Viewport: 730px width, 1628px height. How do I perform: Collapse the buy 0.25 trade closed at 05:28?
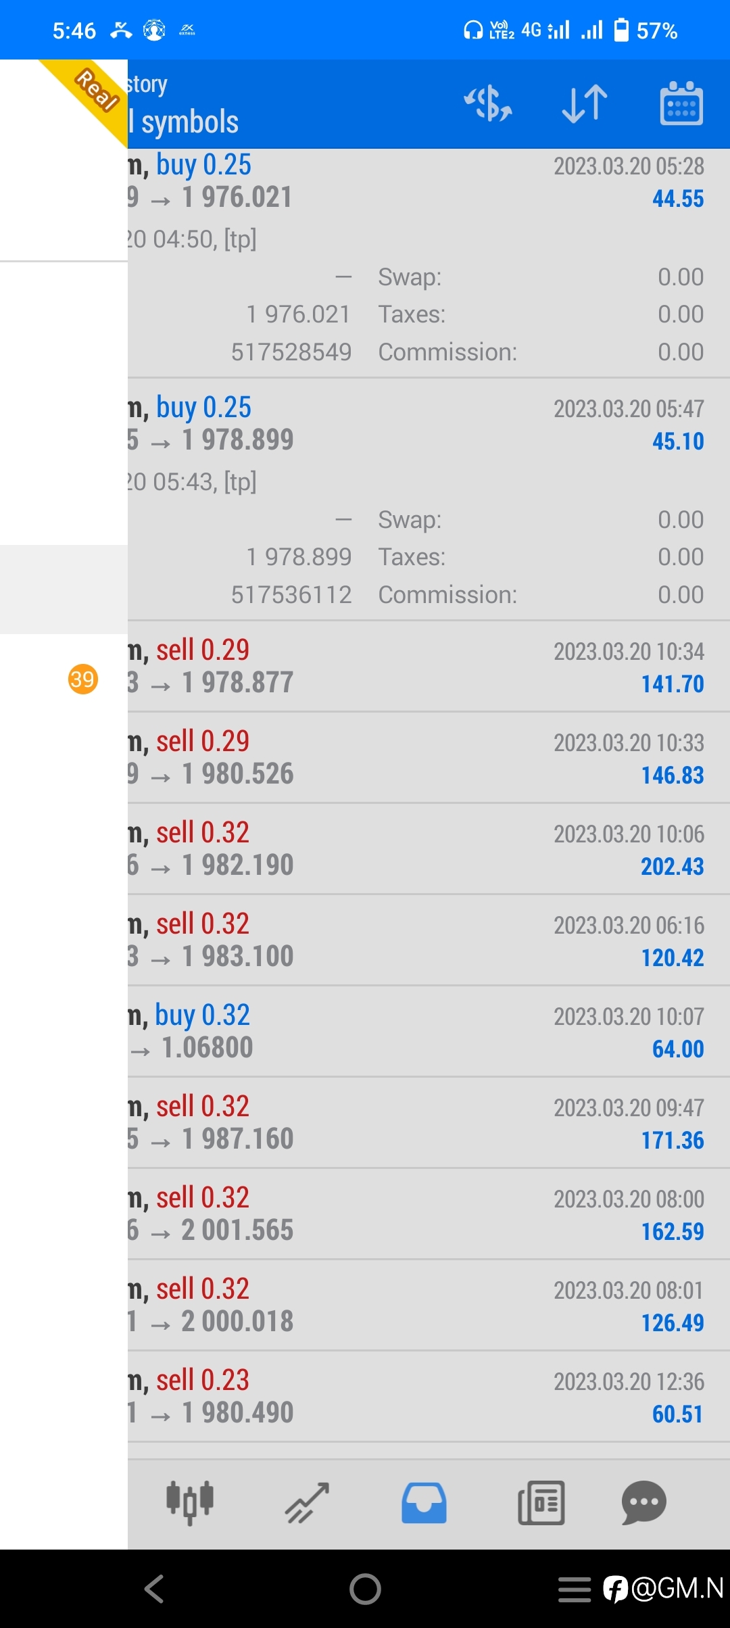(x=426, y=181)
